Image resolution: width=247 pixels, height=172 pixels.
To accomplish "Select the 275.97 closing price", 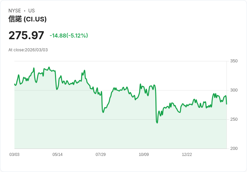I will pos(26,36).
